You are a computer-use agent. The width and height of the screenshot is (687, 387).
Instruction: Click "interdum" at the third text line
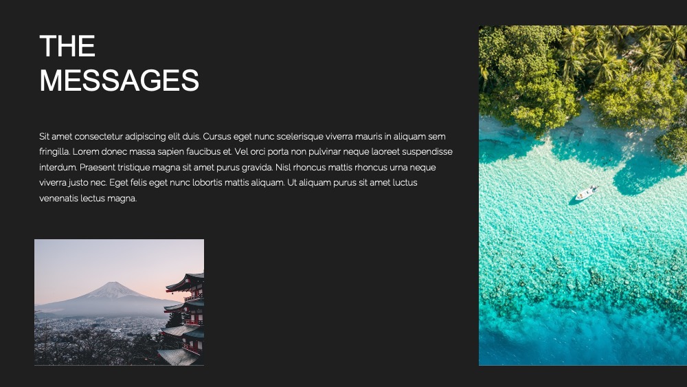pyautogui.click(x=58, y=168)
